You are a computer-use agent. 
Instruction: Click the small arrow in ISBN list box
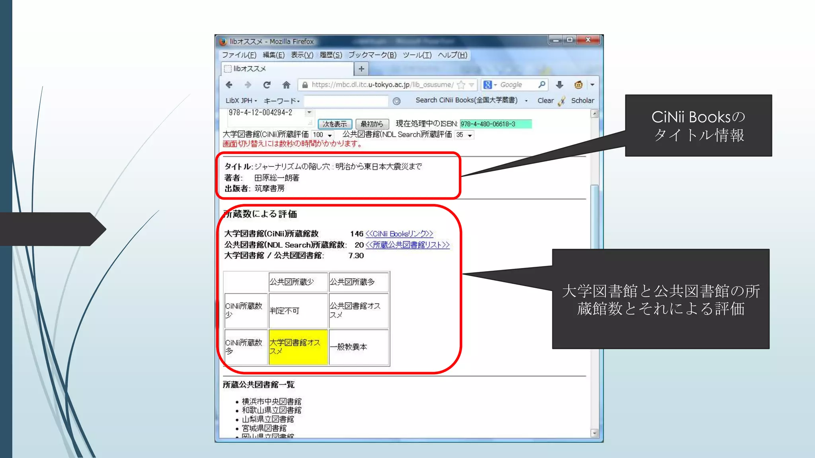309,113
